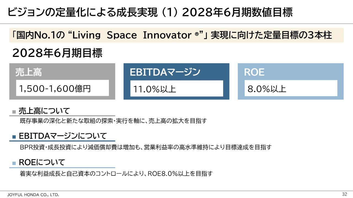Select the ROE light blue box header

coord(254,72)
